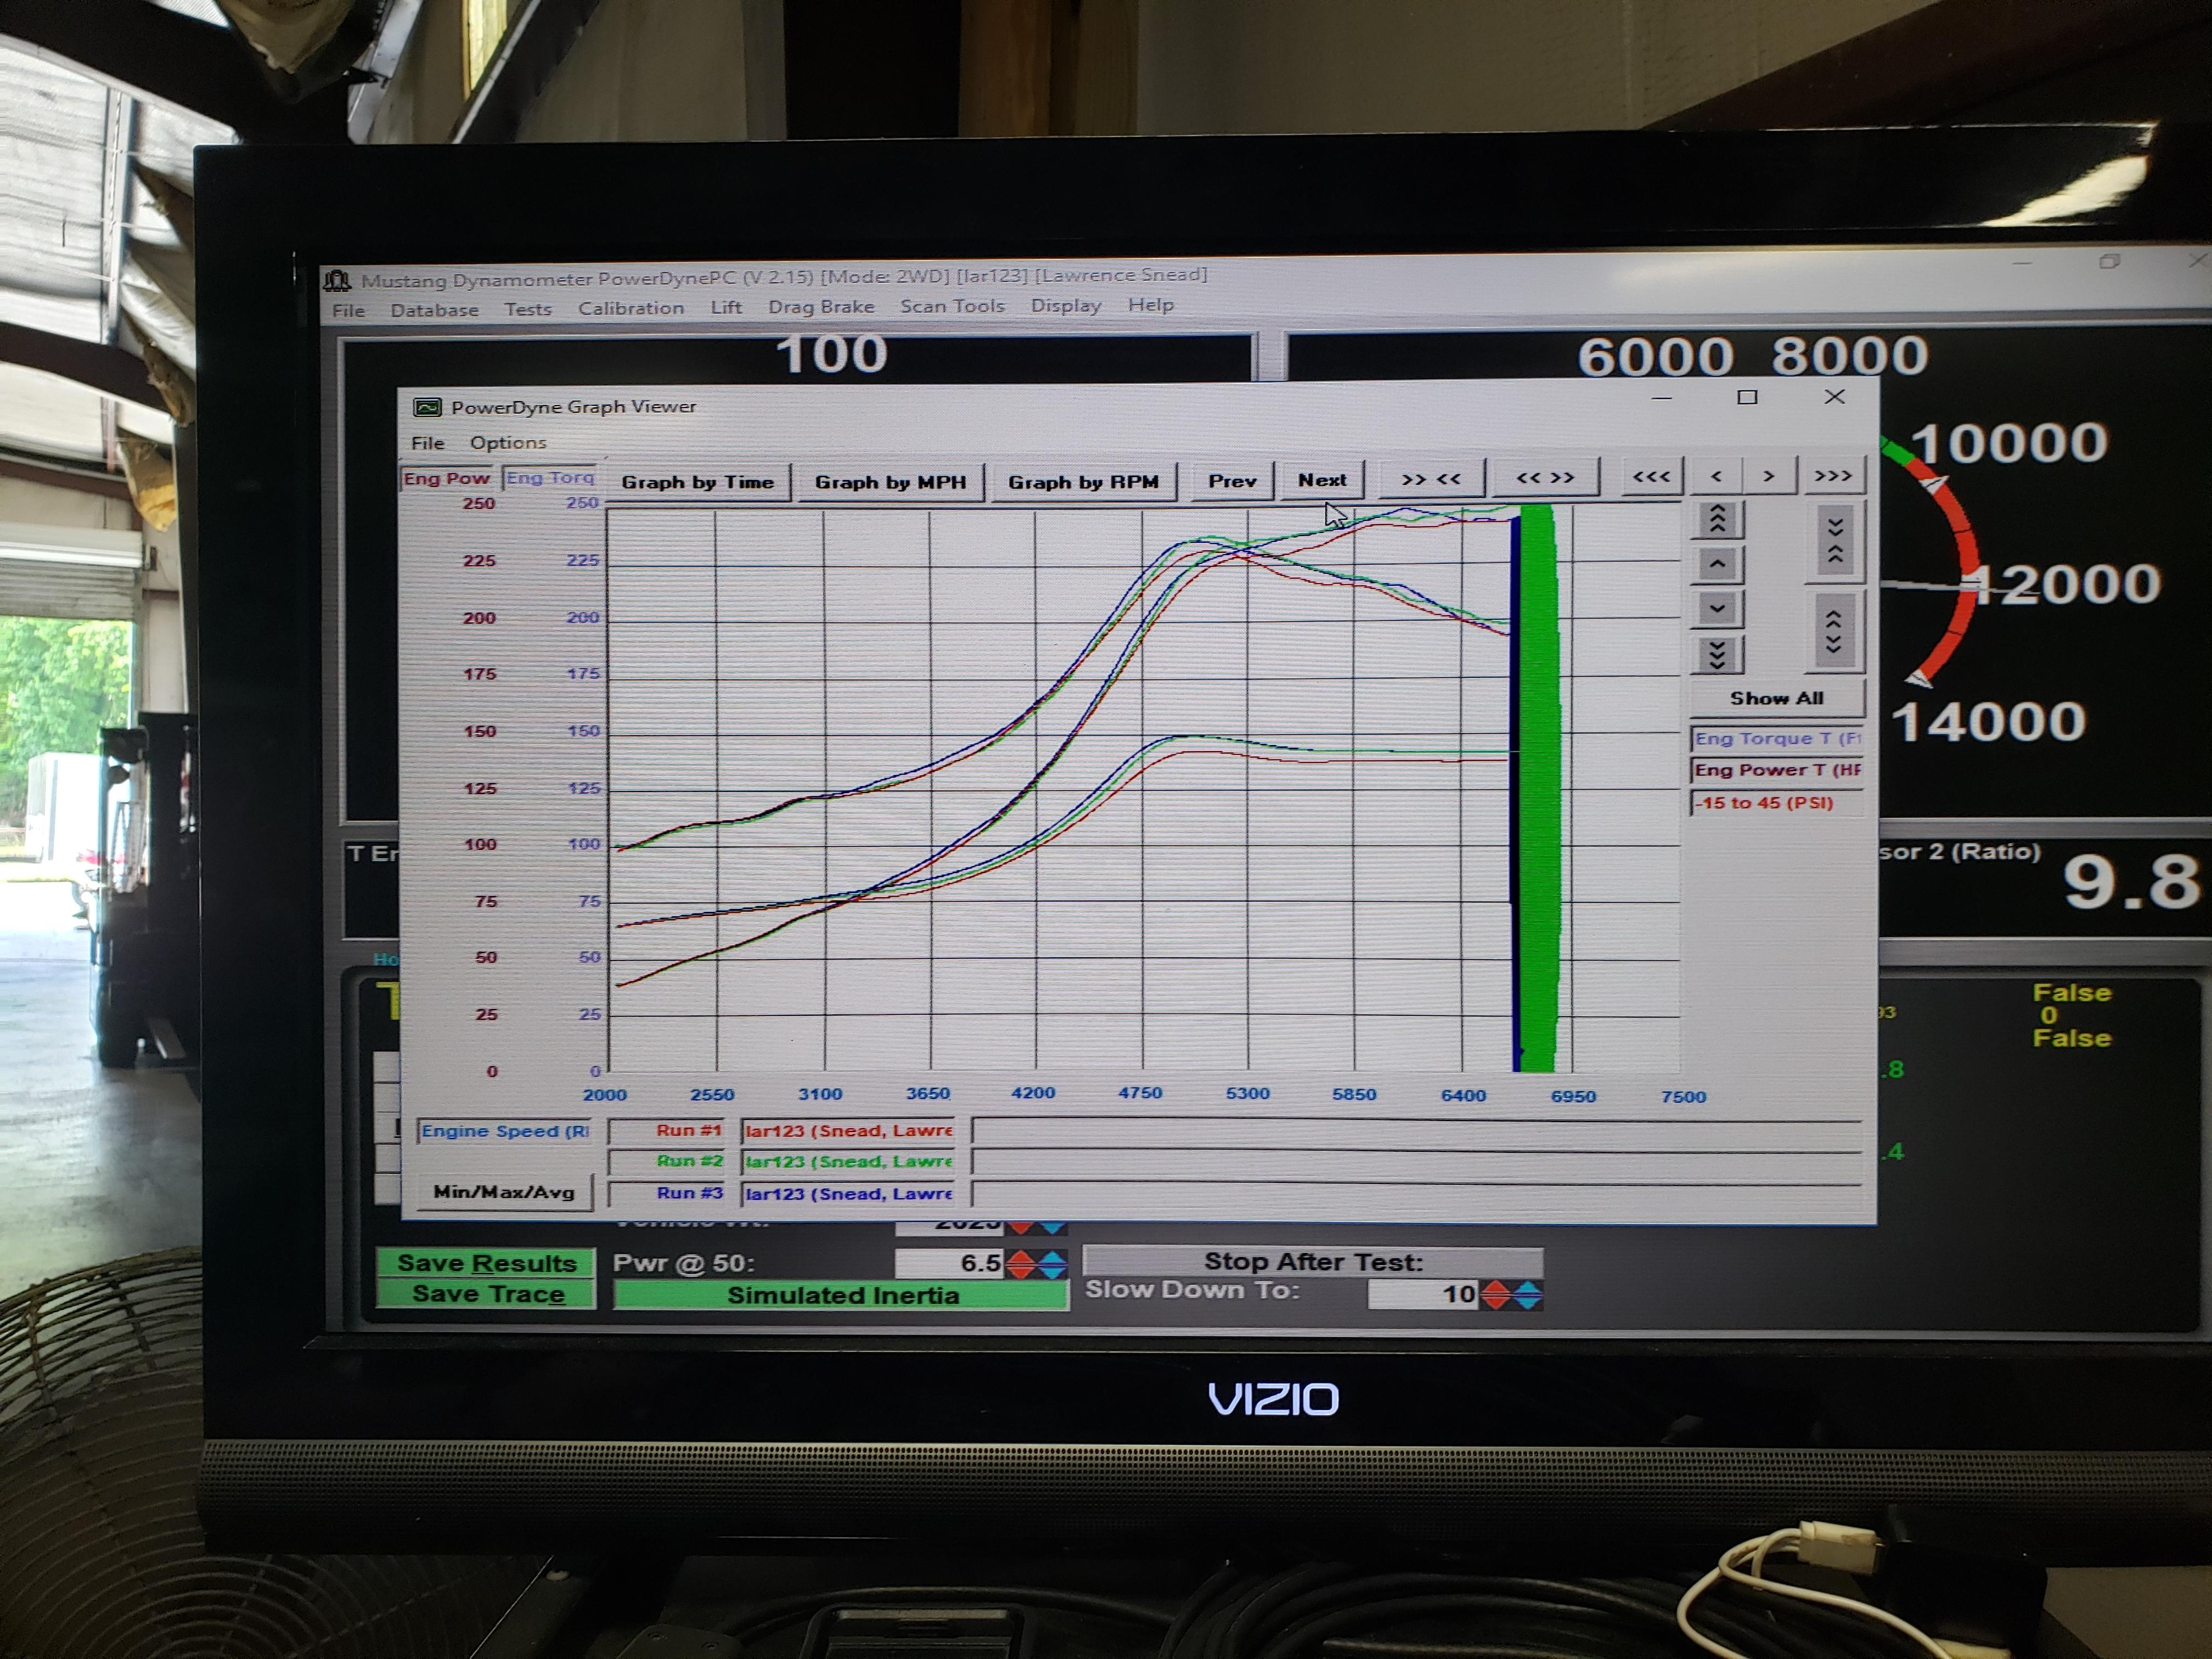Toggle the Eng Torque T channel

click(x=1777, y=739)
